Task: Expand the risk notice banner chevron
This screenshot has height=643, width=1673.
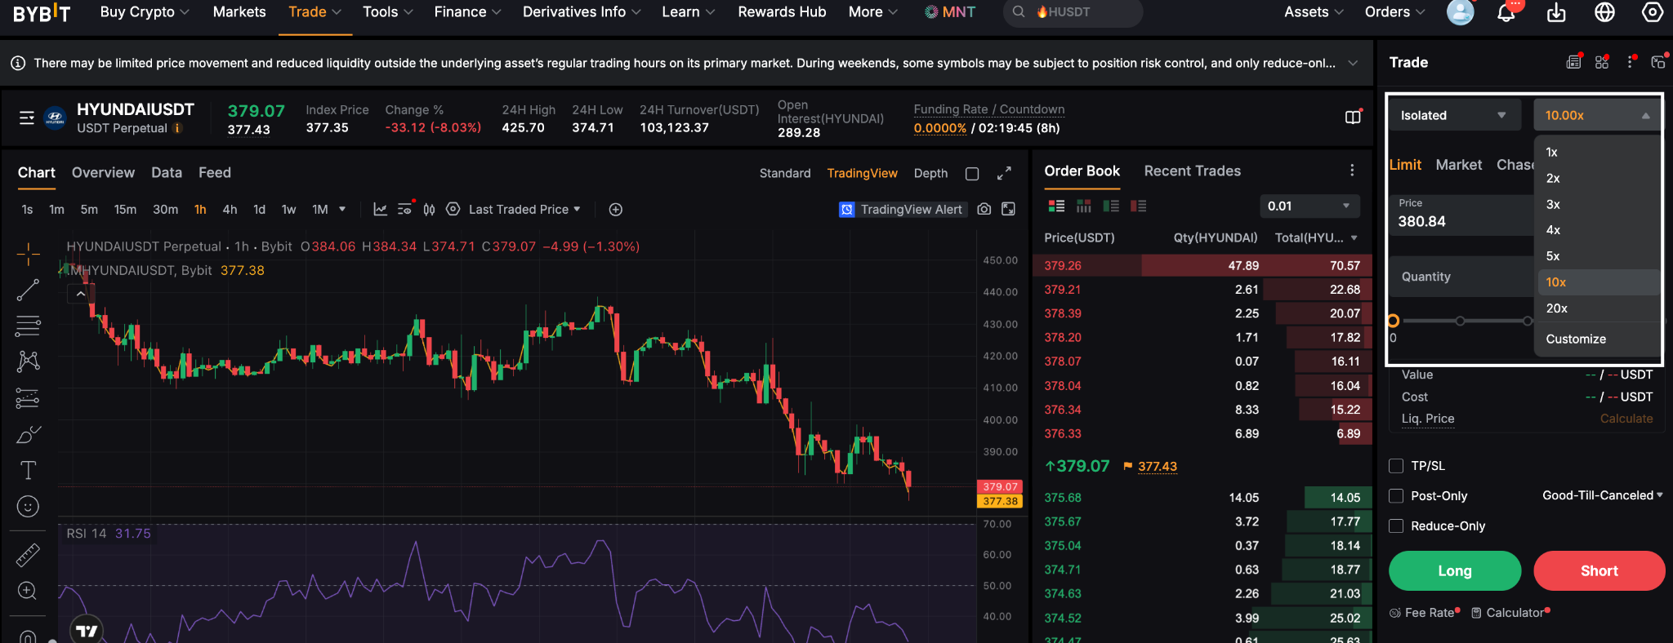Action: pyautogui.click(x=1354, y=63)
